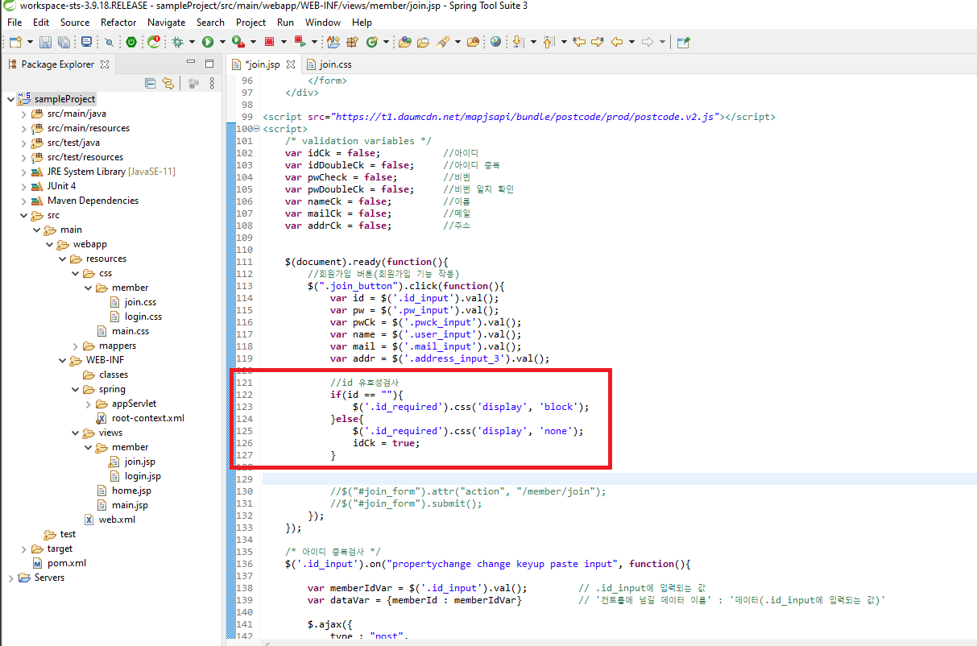The image size is (977, 646).
Task: Click 'idCk = true;' code text
Action: pyautogui.click(x=387, y=443)
